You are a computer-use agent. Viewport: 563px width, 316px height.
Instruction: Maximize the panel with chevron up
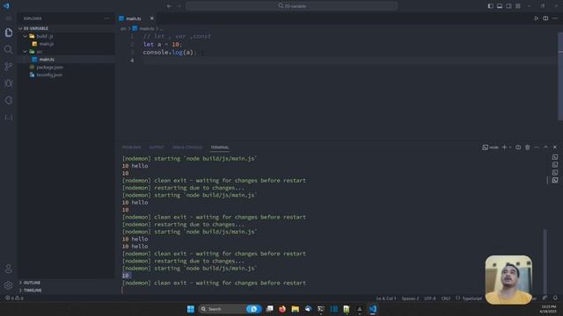pyautogui.click(x=545, y=147)
